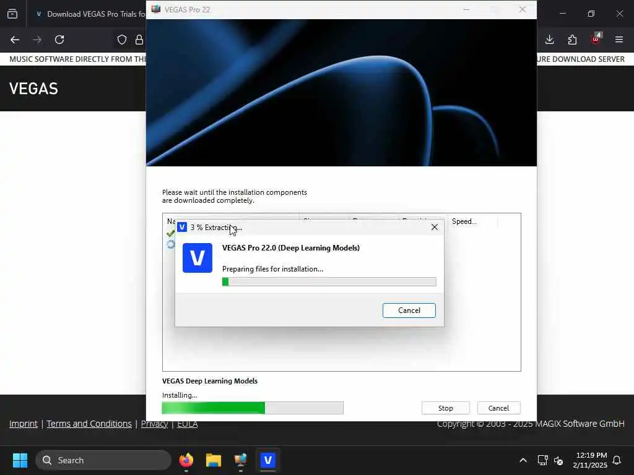
Task: Open File Explorer from the taskbar
Action: [x=214, y=460]
